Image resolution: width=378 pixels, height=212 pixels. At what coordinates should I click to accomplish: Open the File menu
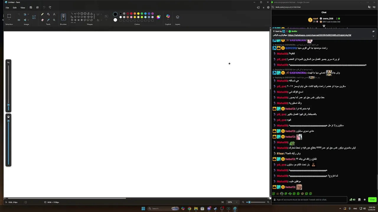pyautogui.click(x=7, y=8)
